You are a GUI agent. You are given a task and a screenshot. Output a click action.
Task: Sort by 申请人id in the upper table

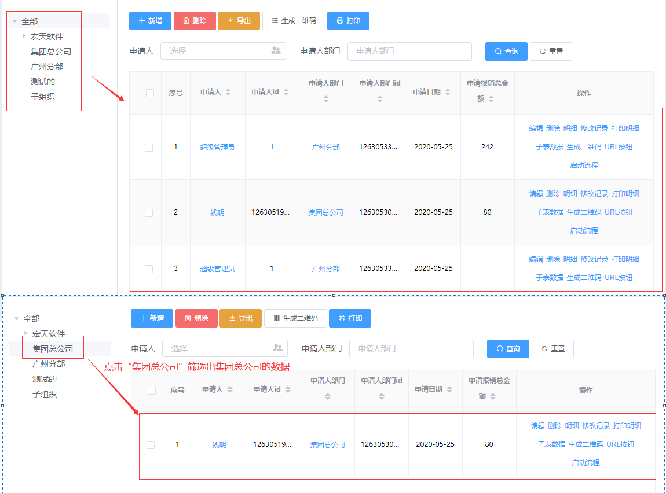pos(286,93)
